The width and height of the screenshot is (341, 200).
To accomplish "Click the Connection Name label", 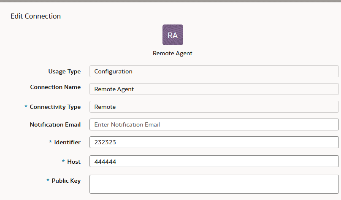I will (x=55, y=87).
